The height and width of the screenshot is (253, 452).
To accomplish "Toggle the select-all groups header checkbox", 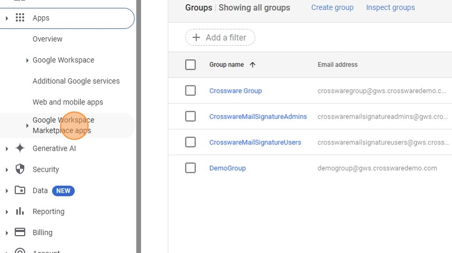I will point(190,65).
